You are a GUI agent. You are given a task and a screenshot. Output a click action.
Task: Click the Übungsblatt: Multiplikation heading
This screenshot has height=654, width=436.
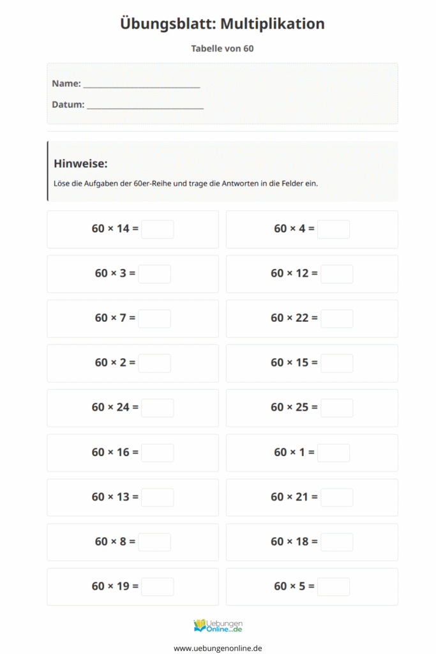point(222,24)
